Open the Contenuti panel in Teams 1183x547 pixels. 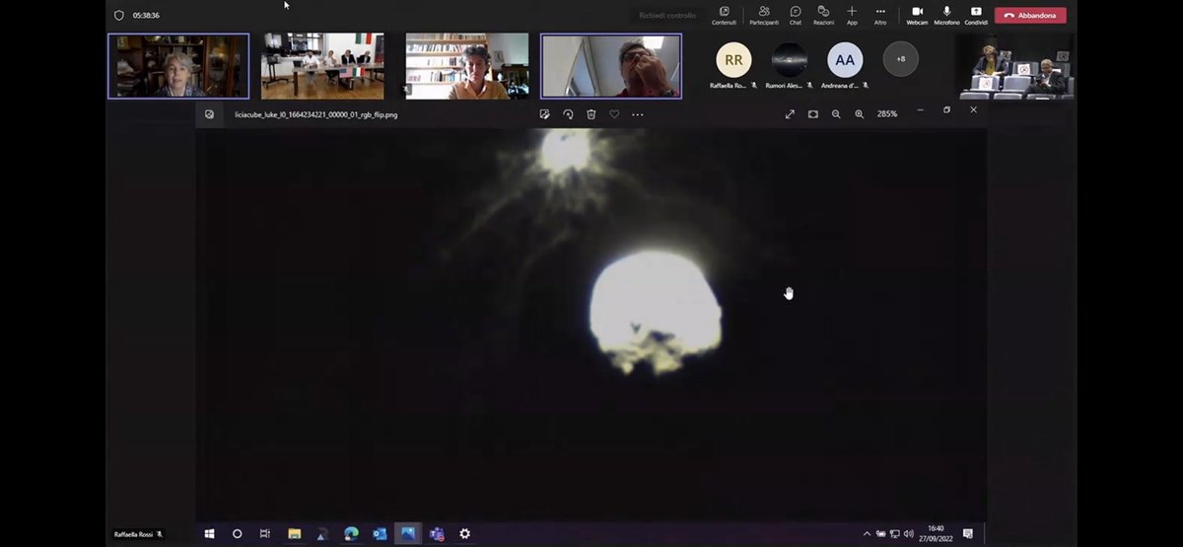point(724,15)
